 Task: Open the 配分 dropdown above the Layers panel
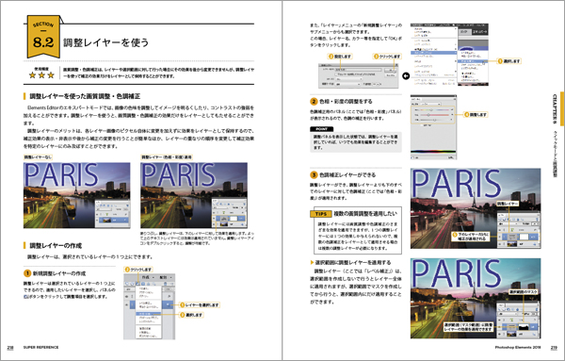pyautogui.click(x=166, y=277)
